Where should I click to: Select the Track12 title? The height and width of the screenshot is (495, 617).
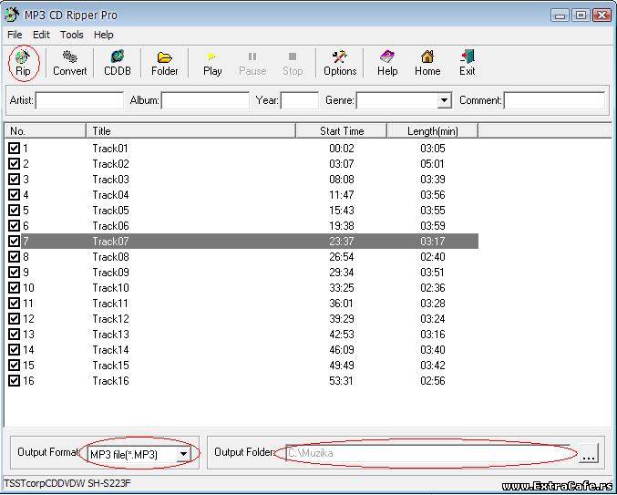click(x=110, y=319)
